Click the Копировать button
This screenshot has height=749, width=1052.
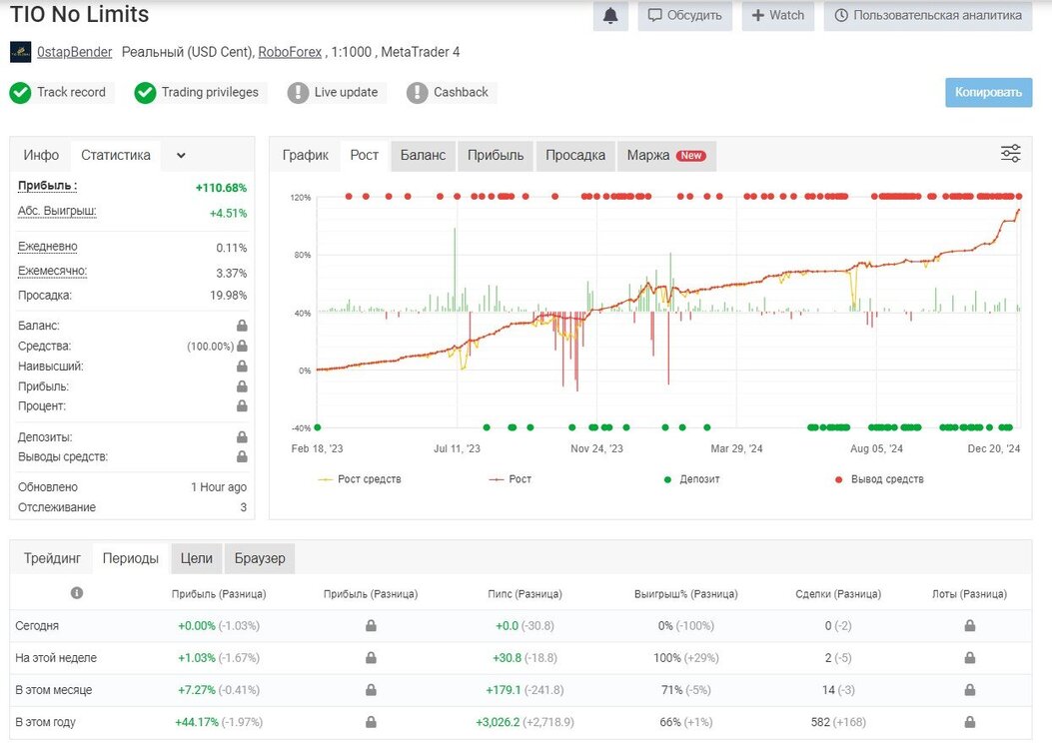pos(988,93)
